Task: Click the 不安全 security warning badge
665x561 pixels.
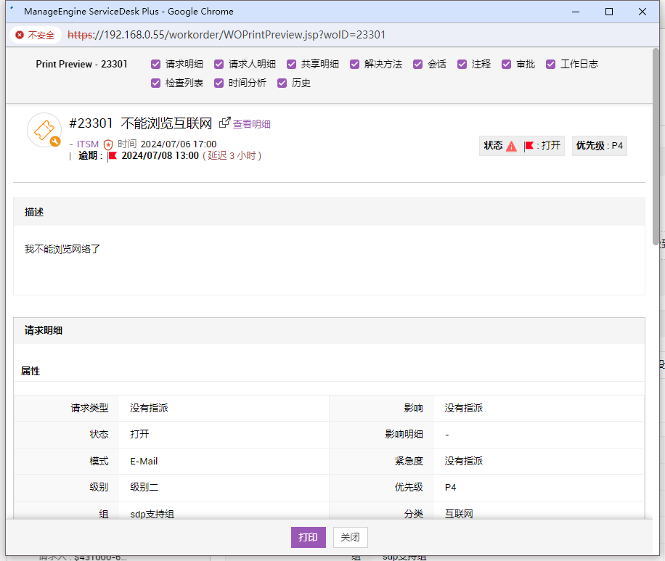Action: point(35,35)
